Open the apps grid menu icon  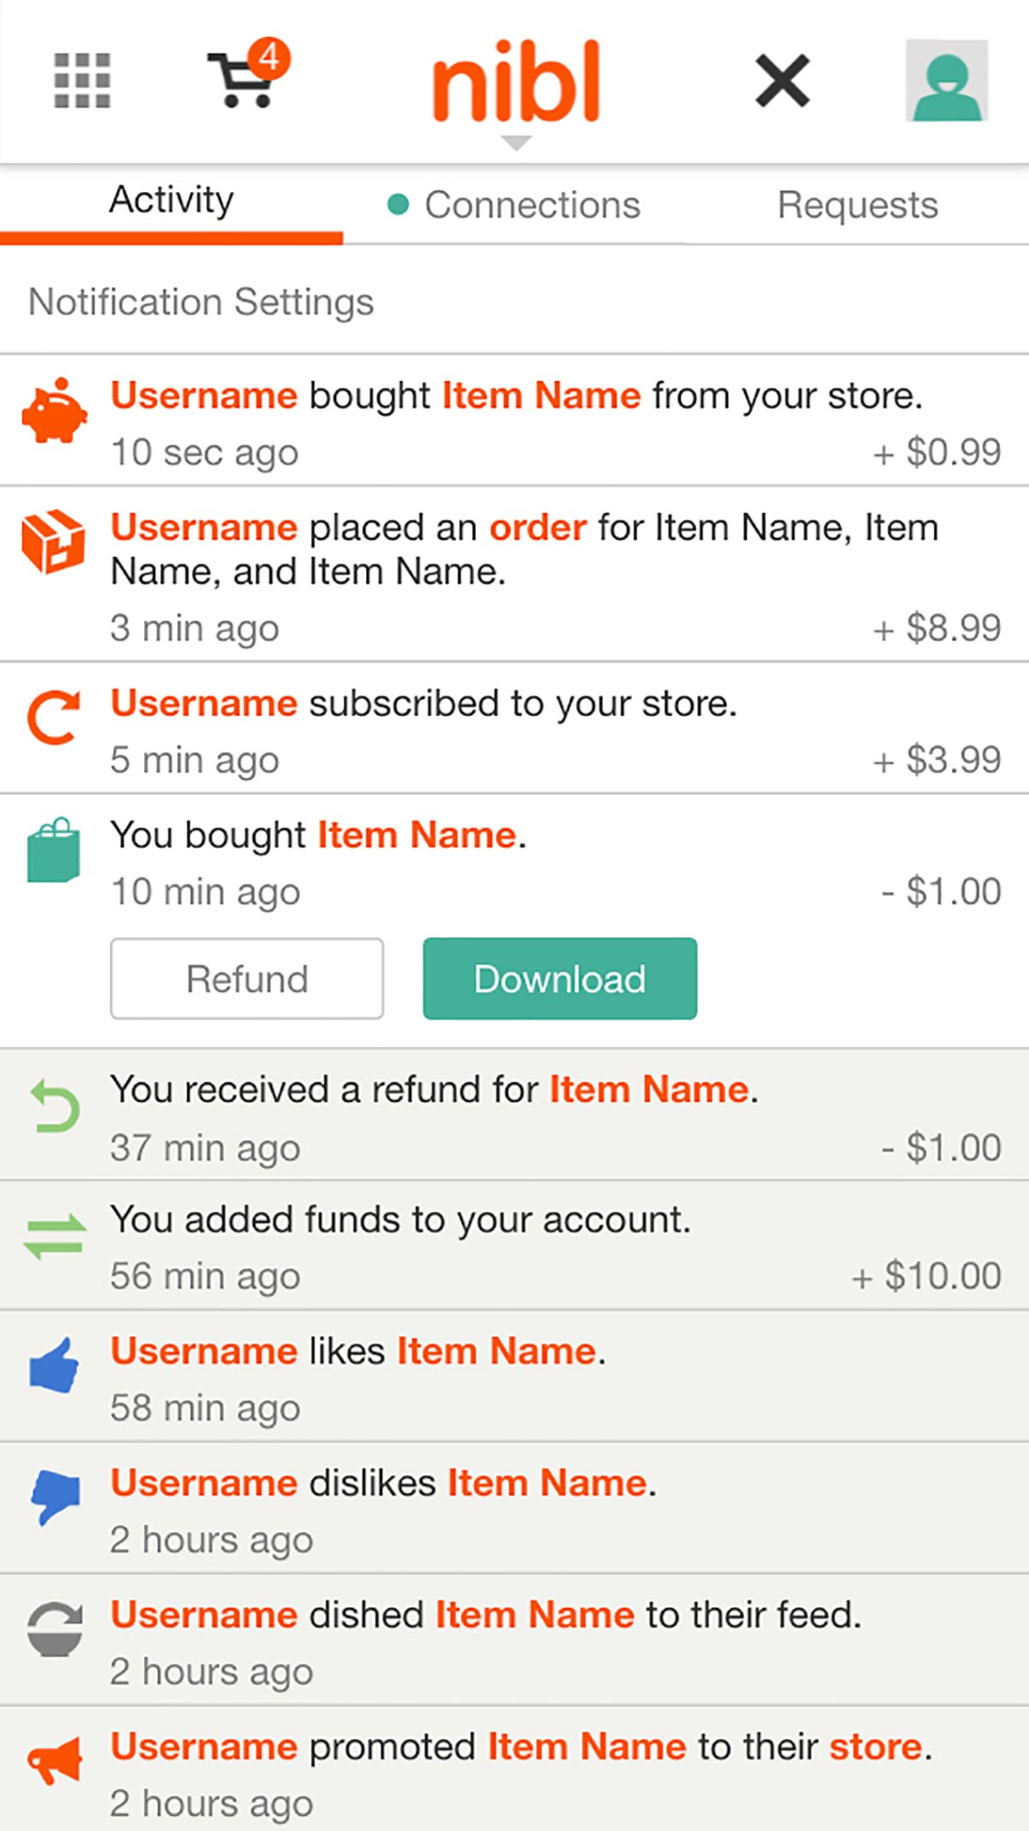pos(82,81)
